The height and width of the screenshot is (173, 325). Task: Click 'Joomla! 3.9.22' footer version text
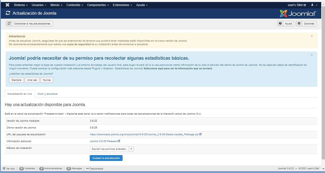tap(286, 168)
